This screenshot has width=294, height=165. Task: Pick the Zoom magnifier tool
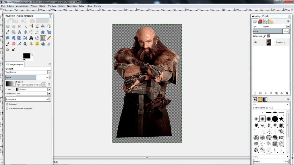(x=13, y=32)
